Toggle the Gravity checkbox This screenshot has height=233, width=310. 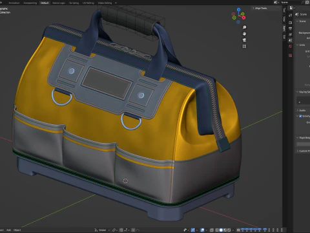[300, 116]
